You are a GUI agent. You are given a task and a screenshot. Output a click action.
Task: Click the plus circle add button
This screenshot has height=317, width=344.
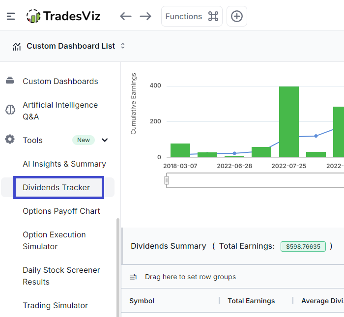point(237,16)
